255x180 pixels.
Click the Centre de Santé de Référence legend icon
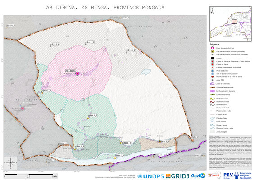pos(212,61)
